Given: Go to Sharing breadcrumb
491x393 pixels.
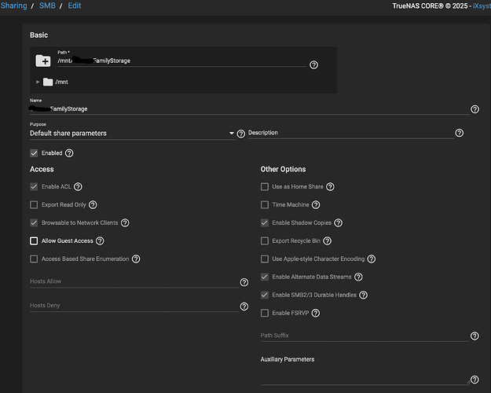Looking at the screenshot, I should [x=14, y=6].
